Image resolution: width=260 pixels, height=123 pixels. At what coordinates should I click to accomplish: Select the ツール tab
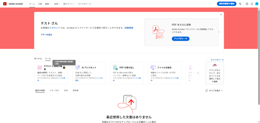click(x=48, y=58)
